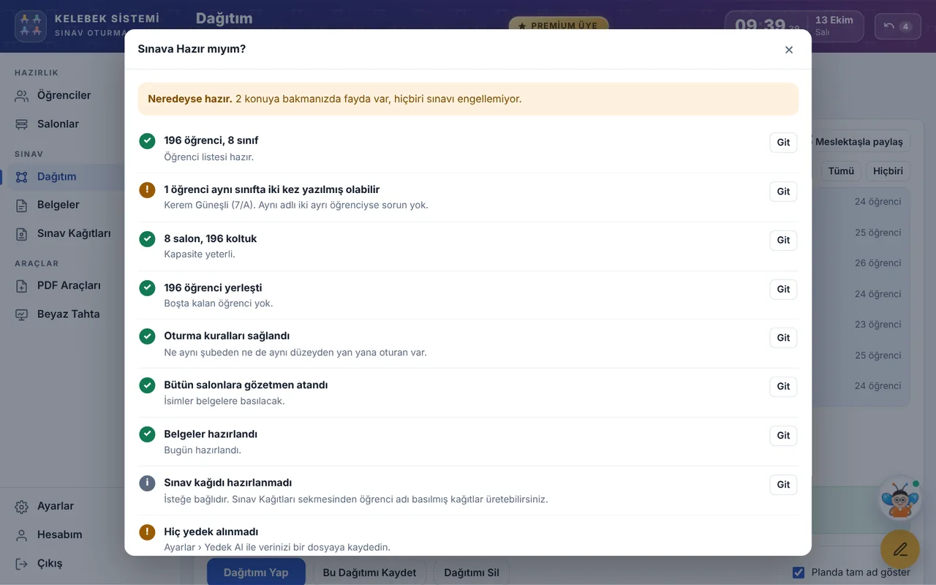Screen dimensions: 936x585
Task: Click the Dağıtım icon in sidebar
Action: pyautogui.click(x=22, y=177)
